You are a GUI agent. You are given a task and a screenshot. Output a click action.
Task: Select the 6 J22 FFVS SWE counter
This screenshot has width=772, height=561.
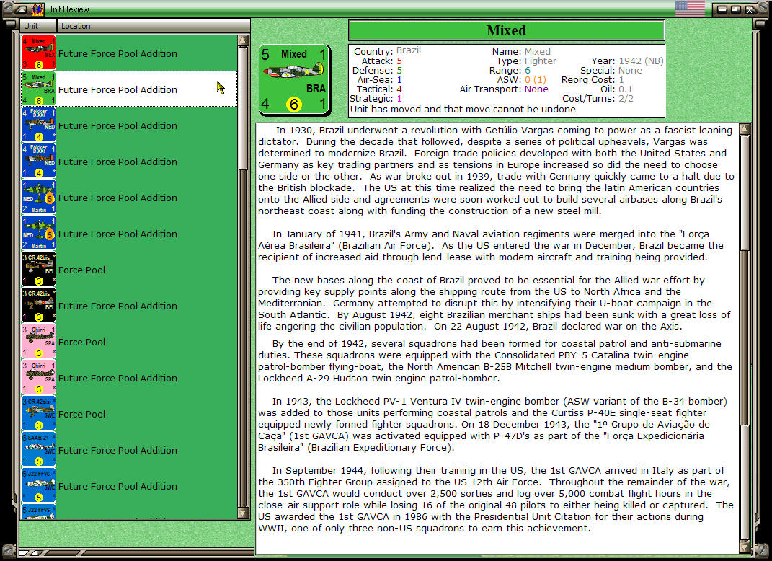coord(38,485)
